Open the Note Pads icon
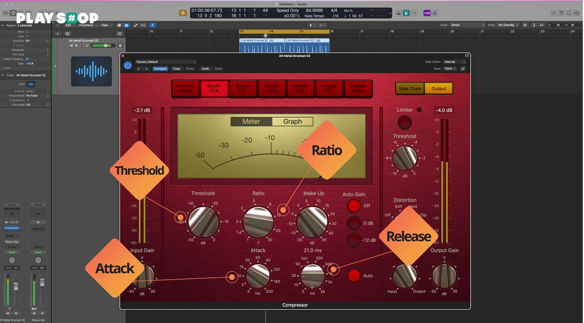 561,13
